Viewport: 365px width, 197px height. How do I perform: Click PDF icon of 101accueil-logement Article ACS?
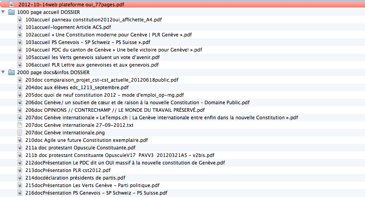[20, 27]
